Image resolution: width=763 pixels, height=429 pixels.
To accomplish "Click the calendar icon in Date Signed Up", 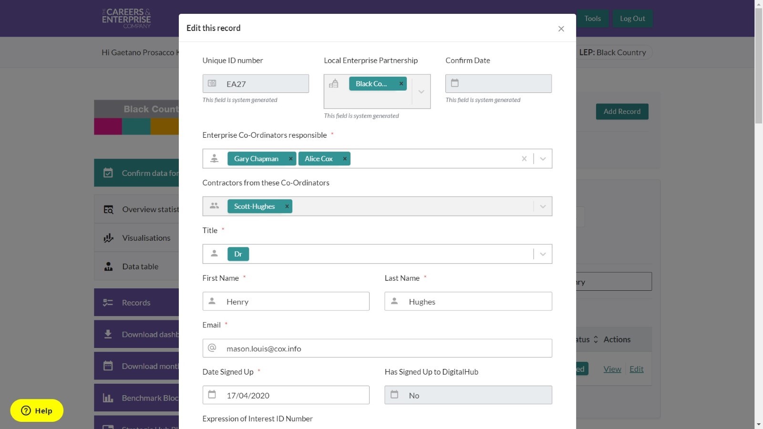I will click(212, 395).
